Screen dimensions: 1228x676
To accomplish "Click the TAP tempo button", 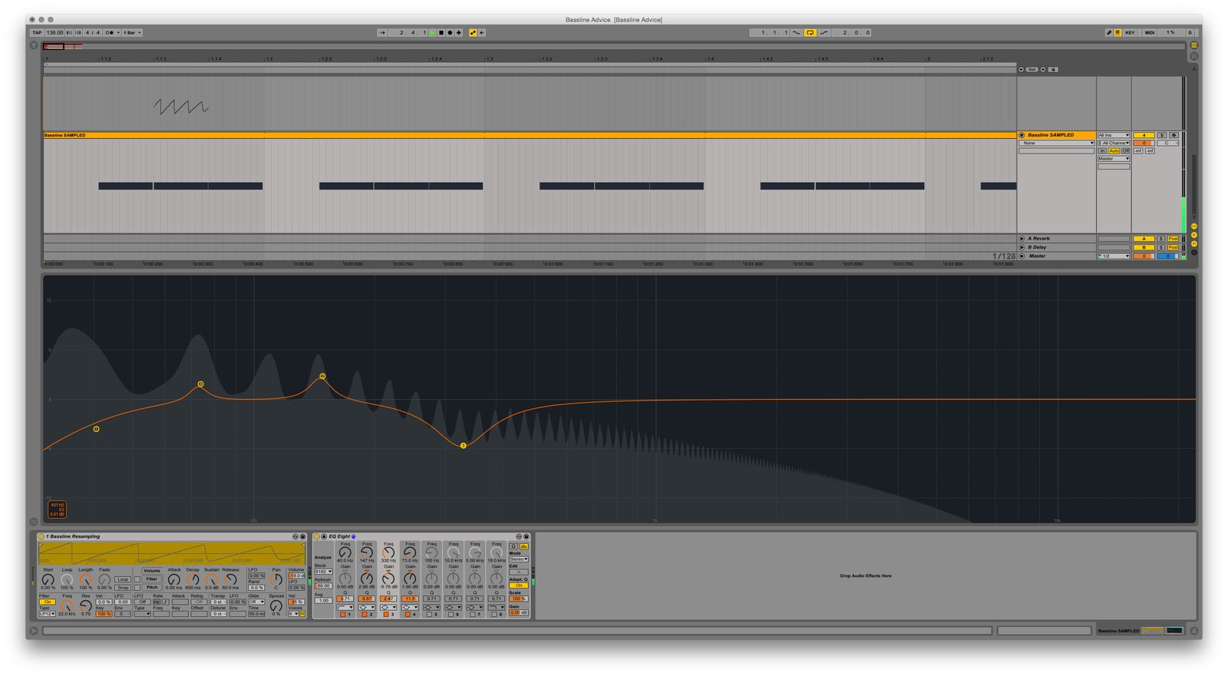I will (x=37, y=32).
